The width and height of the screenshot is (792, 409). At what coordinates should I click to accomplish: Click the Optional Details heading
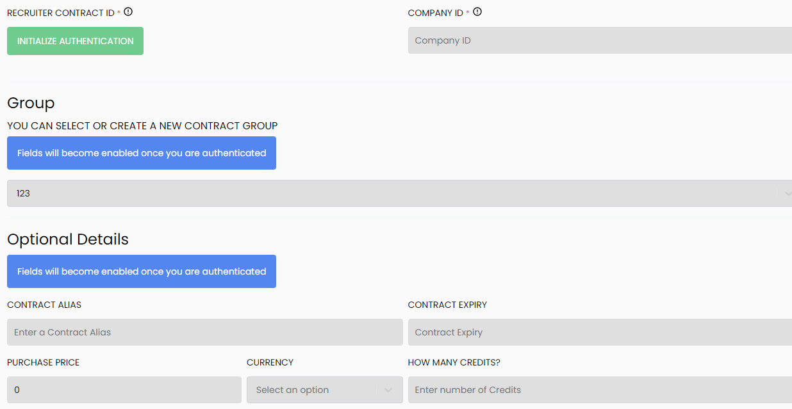pyautogui.click(x=68, y=239)
